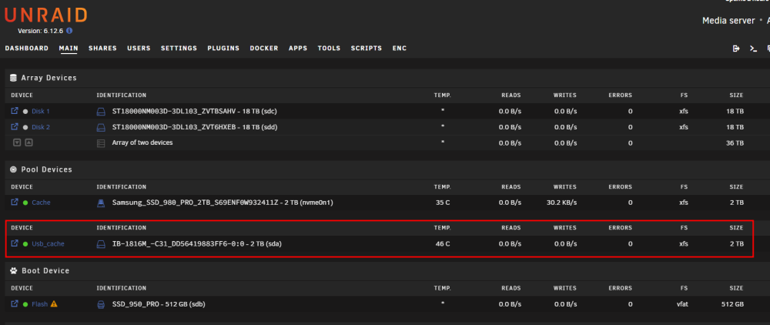
Task: Click the 35 C Cache temperature value
Action: [x=443, y=203]
